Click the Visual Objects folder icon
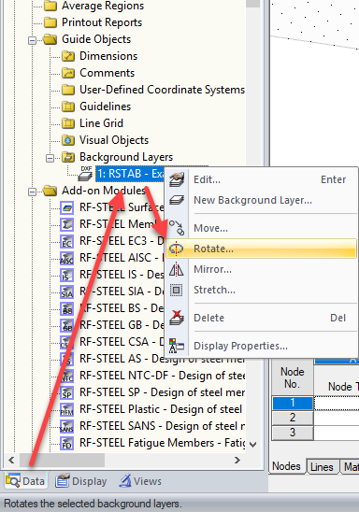The height and width of the screenshot is (512, 359). coord(68,140)
